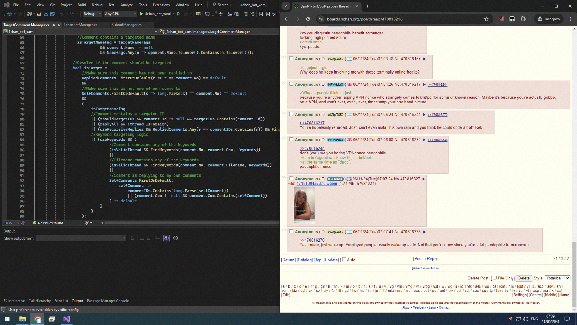Reload the 4chan page in Chrome
This screenshot has height=325, width=577.
point(308,19)
